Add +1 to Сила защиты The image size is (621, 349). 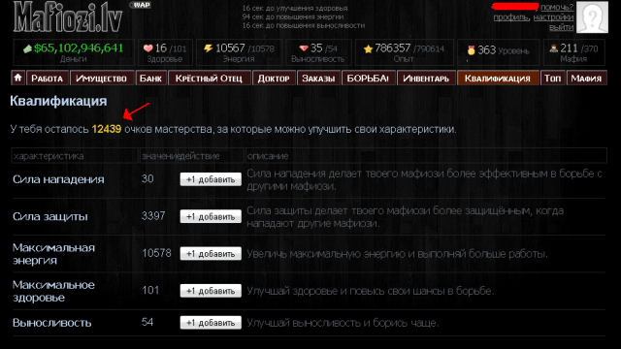pyautogui.click(x=211, y=216)
